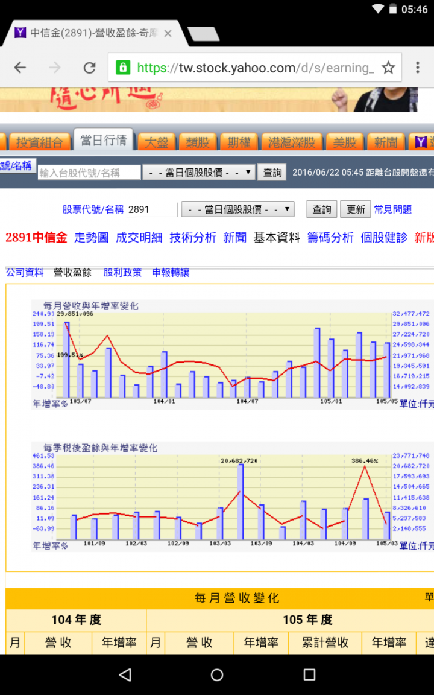
Task: Expand 當日個股股價 dropdown in dark toolbar
Action: pos(199,173)
